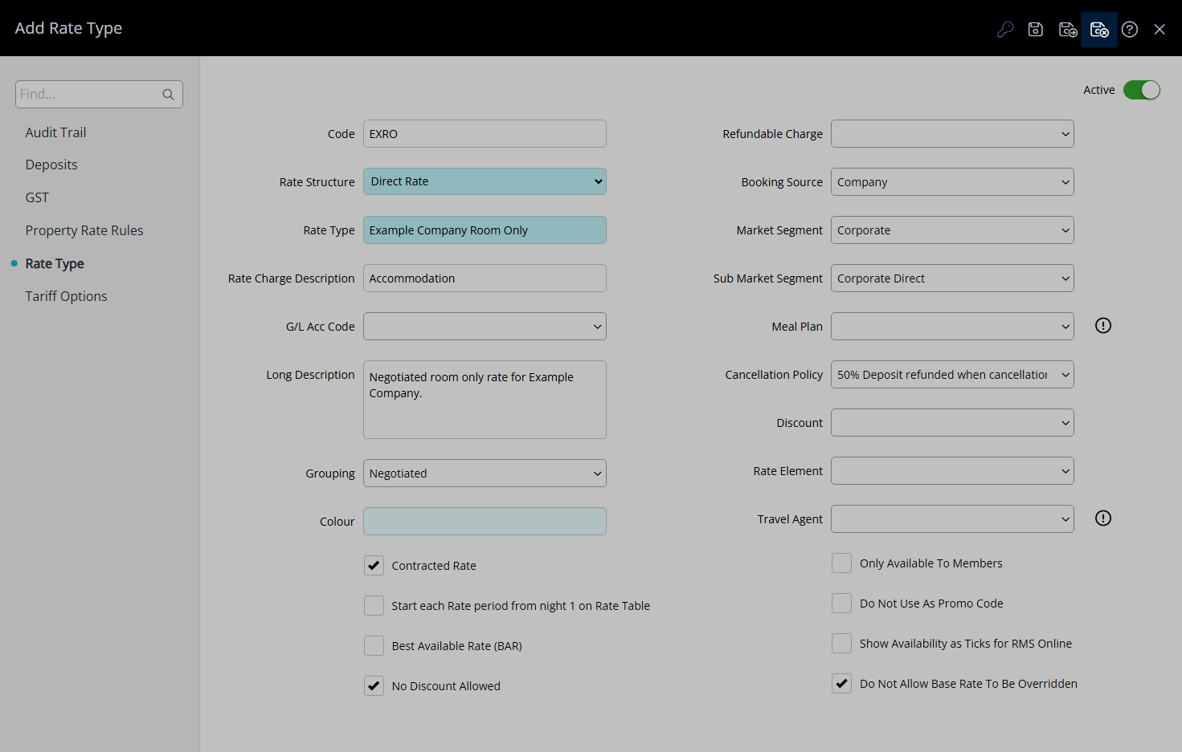Viewport: 1182px width, 752px height.
Task: Check Start each Rate period from night 1
Action: coord(374,606)
